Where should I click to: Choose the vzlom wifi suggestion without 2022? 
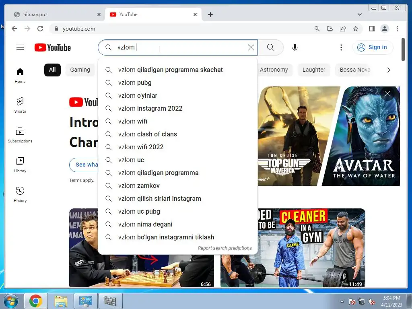point(178,121)
